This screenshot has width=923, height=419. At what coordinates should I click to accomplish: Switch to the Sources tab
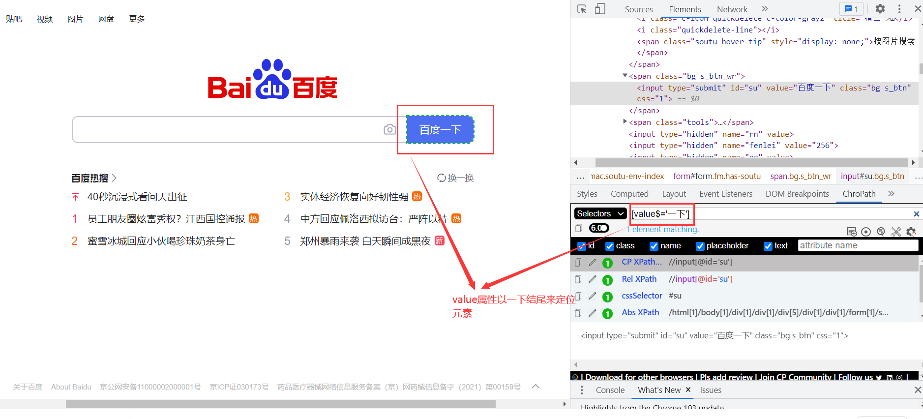point(639,9)
